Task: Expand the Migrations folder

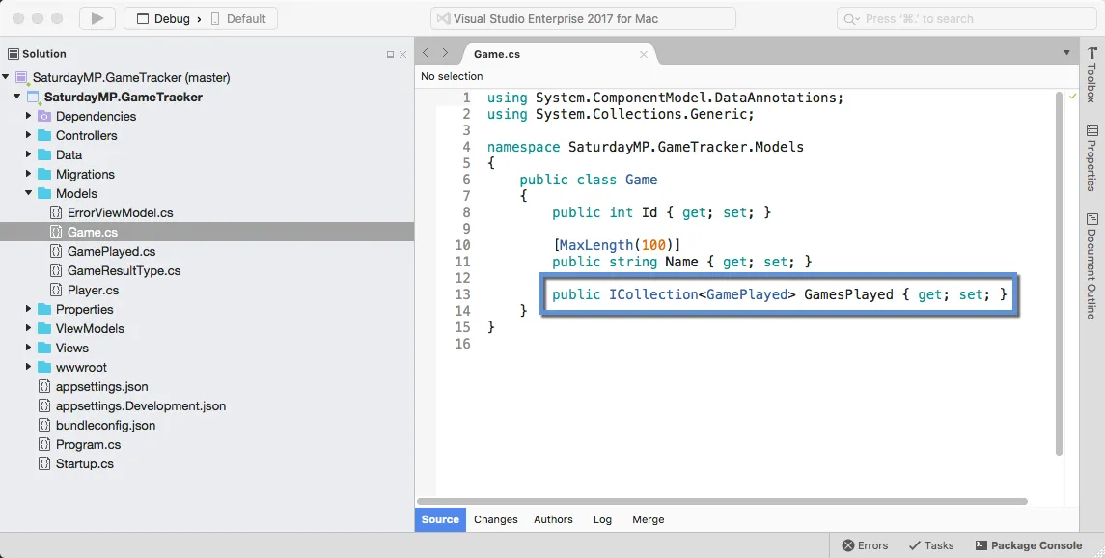Action: (28, 174)
